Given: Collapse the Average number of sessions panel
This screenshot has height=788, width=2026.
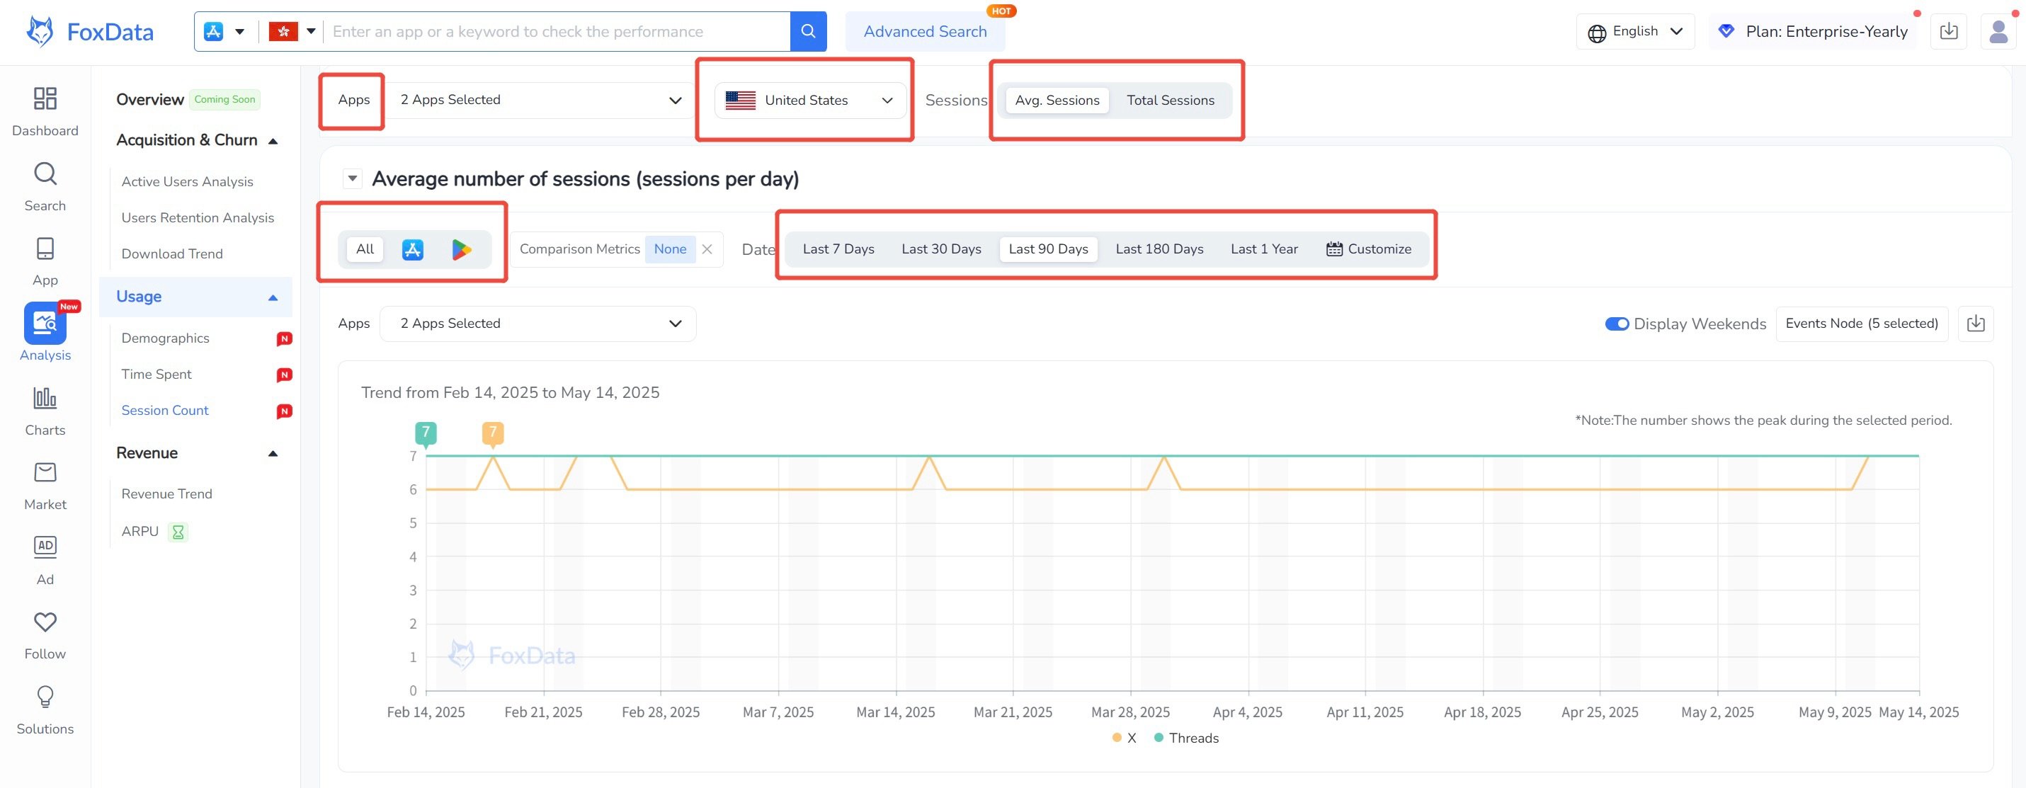Looking at the screenshot, I should click(x=353, y=178).
